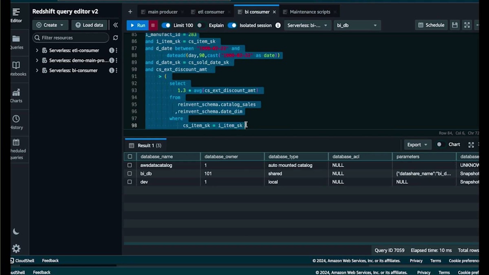
Task: Switch to dark mode moon icon
Action: 16,231
